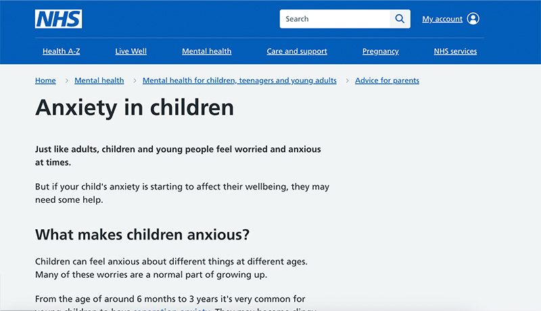Open the Care and support navigation item
The image size is (541, 311).
click(297, 51)
